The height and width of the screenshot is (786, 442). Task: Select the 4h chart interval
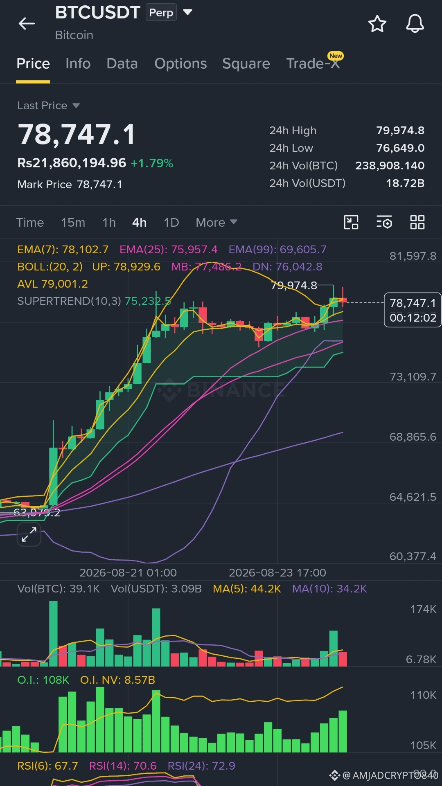(x=139, y=222)
